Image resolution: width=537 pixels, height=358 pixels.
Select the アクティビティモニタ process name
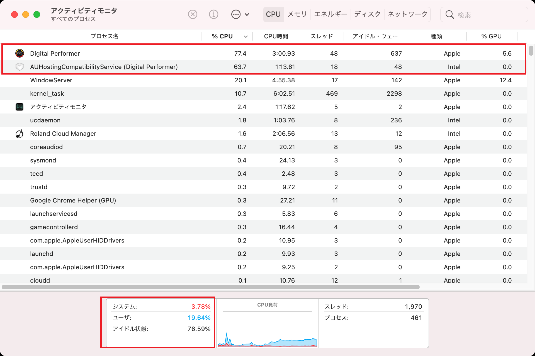click(59, 107)
